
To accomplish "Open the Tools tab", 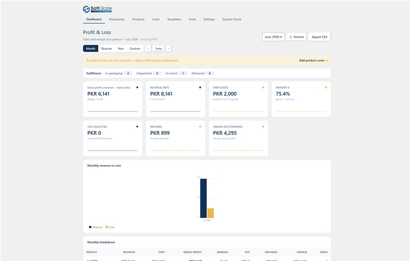I will [192, 19].
